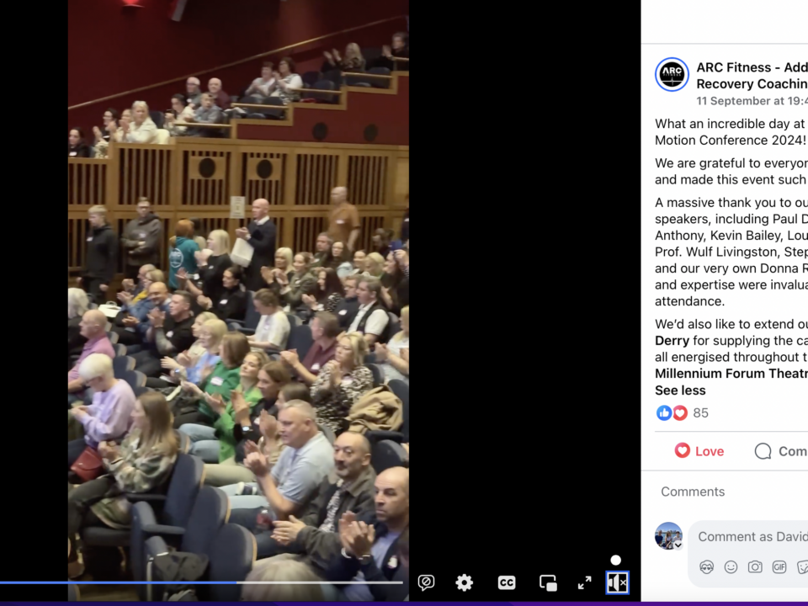Seek video using progress bar
Screen dimensions: 808x606
201,582
